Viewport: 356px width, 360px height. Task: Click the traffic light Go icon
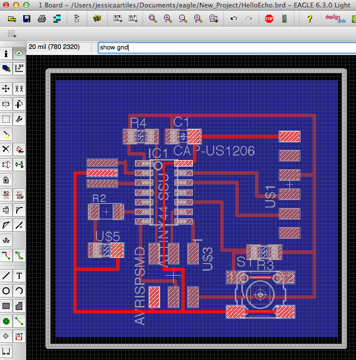tap(284, 19)
